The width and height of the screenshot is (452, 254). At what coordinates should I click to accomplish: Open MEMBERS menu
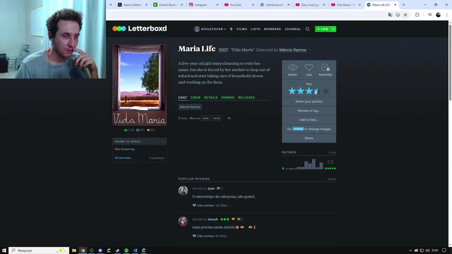272,29
